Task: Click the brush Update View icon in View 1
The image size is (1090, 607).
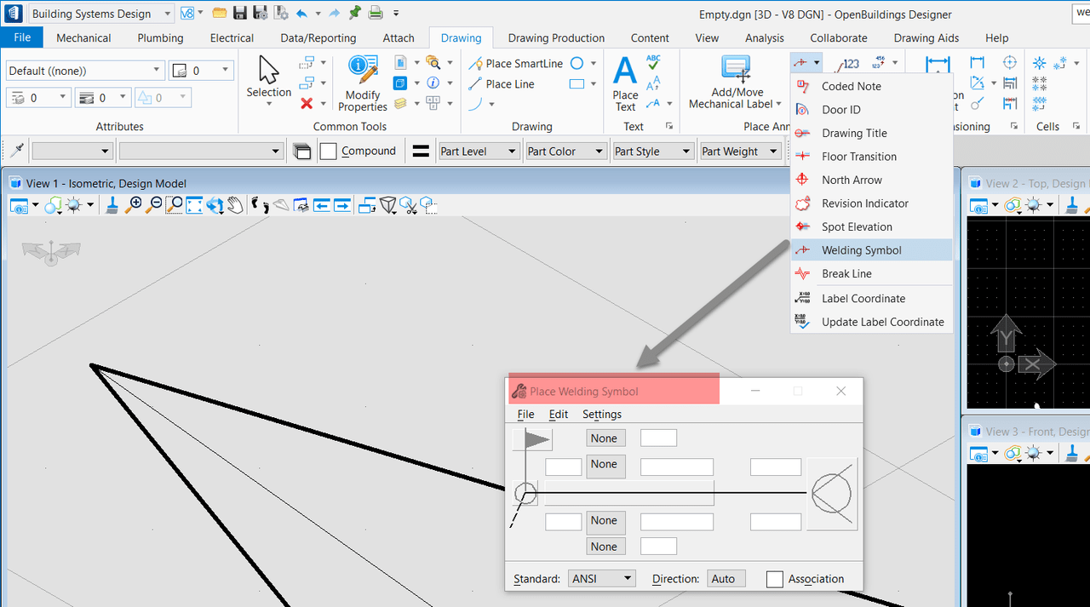Action: point(112,205)
